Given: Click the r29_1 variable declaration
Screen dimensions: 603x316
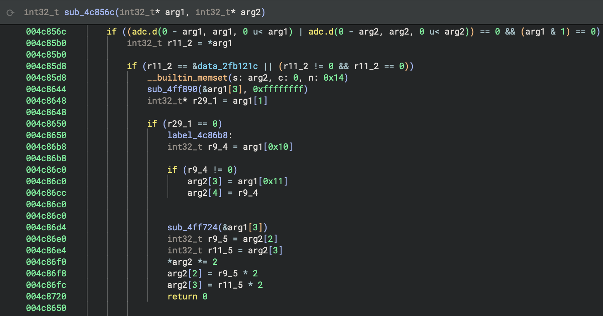Looking at the screenshot, I should coord(205,101).
